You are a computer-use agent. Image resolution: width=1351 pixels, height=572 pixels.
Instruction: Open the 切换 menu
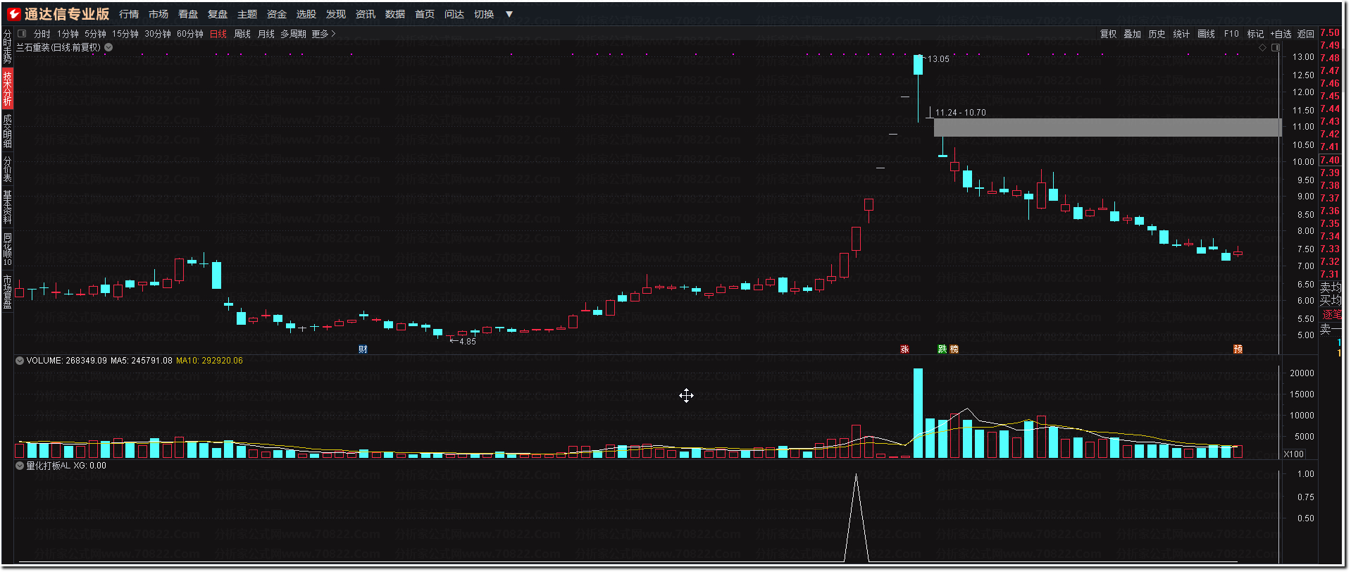pos(484,14)
